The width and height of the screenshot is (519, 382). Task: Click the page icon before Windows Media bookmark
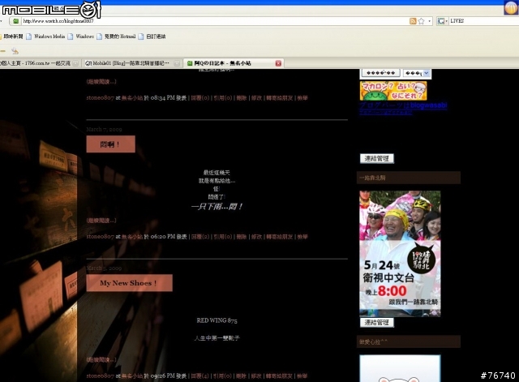(29, 36)
